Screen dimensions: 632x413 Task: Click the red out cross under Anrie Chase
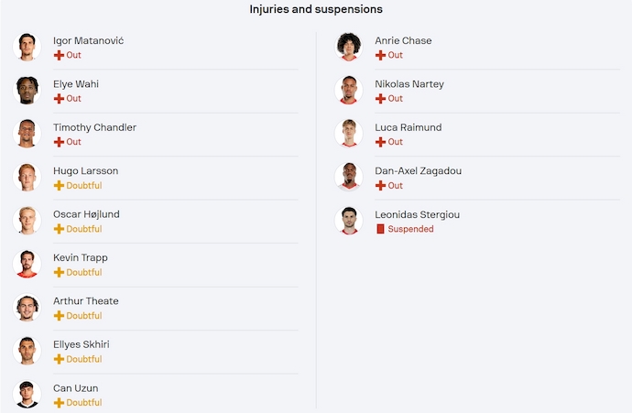click(380, 55)
